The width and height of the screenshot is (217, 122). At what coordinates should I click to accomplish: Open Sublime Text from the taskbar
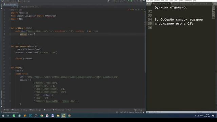(x=25, y=116)
